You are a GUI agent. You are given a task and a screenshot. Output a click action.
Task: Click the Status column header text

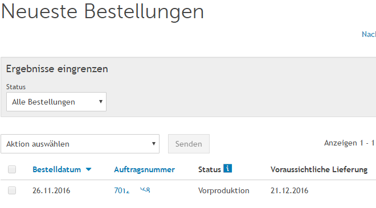coord(209,169)
